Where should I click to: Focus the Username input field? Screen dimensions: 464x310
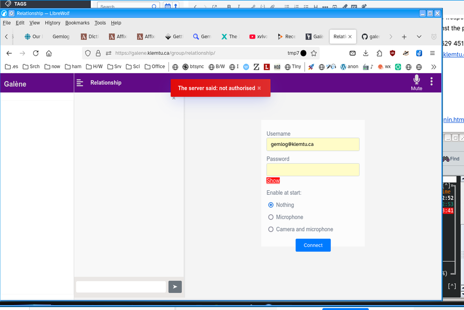coord(313,145)
